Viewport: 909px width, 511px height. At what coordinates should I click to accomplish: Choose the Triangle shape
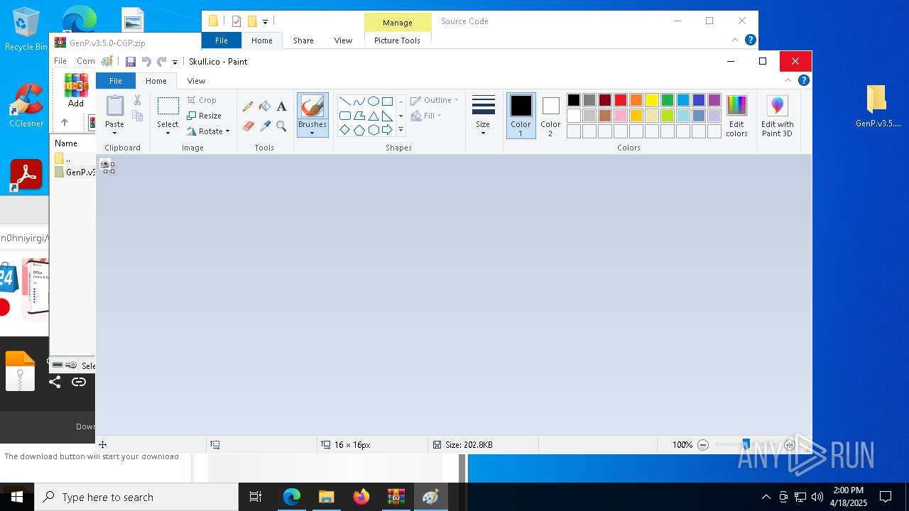[x=373, y=116]
